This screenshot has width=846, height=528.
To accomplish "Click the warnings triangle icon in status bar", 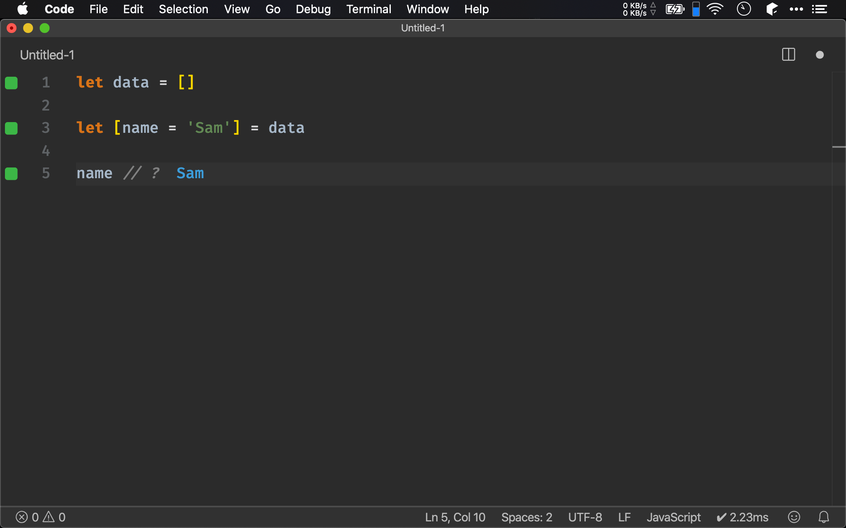I will (x=49, y=517).
